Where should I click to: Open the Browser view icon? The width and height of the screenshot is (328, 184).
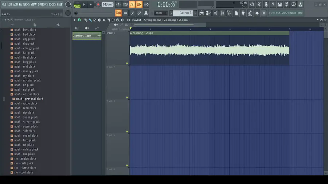[x=229, y=13]
